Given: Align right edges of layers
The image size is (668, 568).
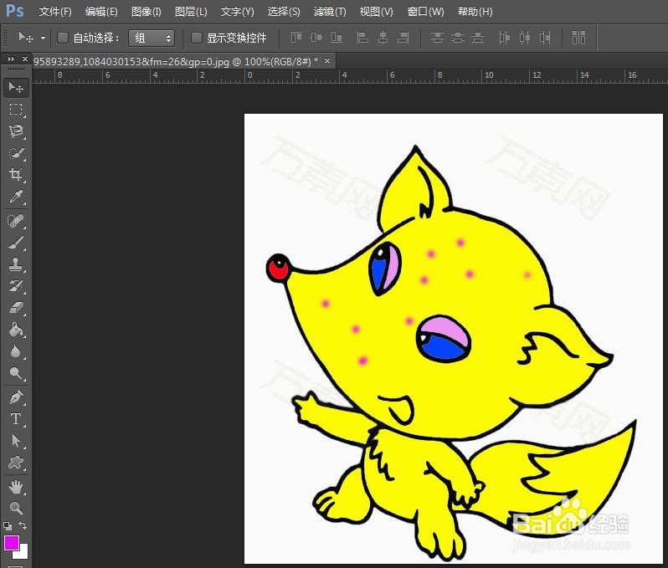Looking at the screenshot, I should point(403,38).
